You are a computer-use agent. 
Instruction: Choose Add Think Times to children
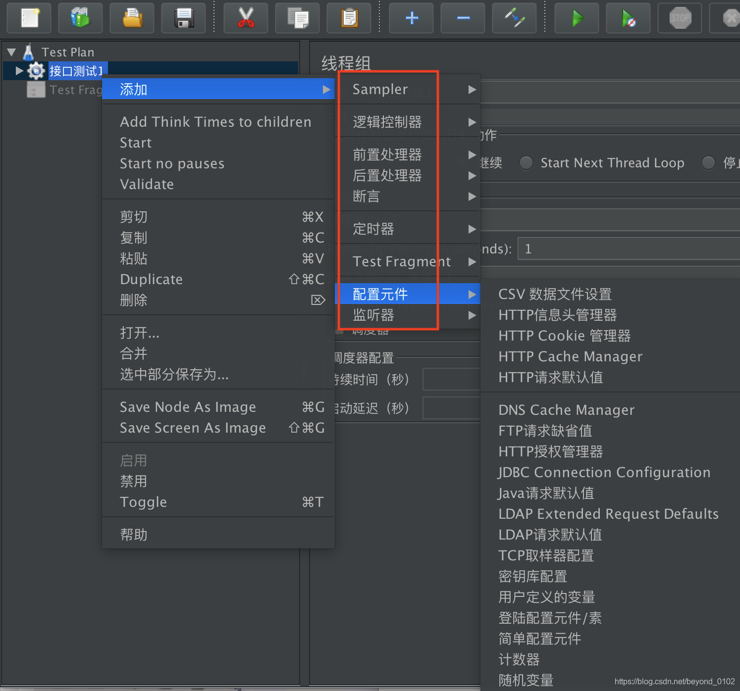tap(218, 122)
